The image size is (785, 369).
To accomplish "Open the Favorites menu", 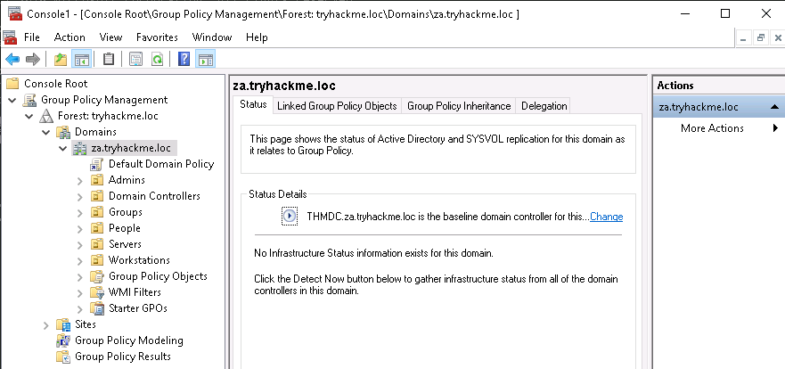I will (157, 37).
